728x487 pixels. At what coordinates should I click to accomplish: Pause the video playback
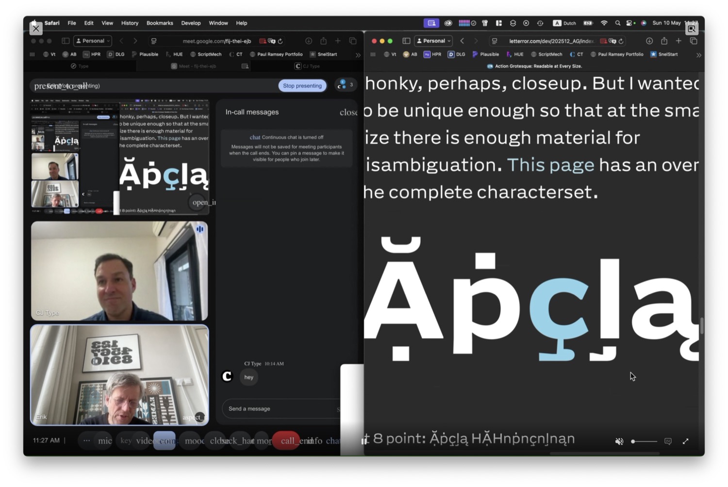[364, 441]
